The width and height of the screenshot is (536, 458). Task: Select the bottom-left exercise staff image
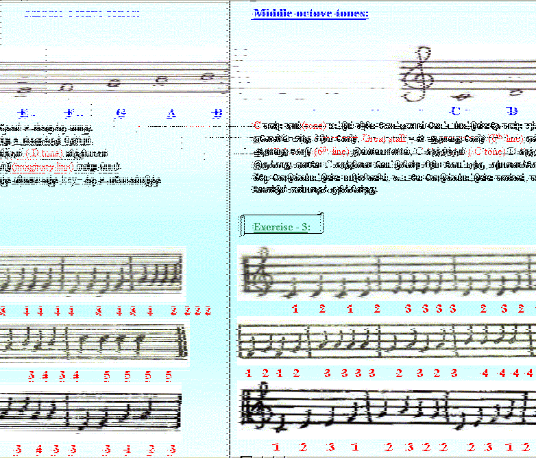[91, 413]
